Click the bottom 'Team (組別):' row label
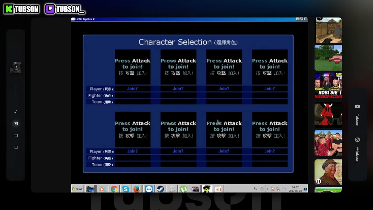 click(x=103, y=165)
